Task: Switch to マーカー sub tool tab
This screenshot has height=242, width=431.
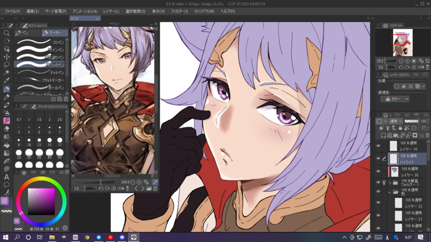Action: (x=54, y=33)
